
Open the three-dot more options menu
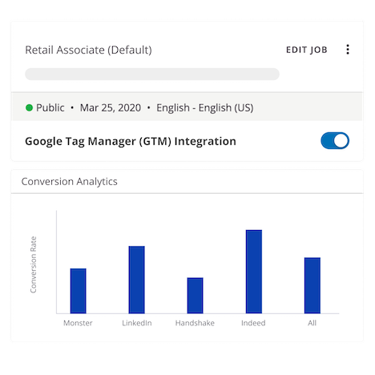click(348, 50)
